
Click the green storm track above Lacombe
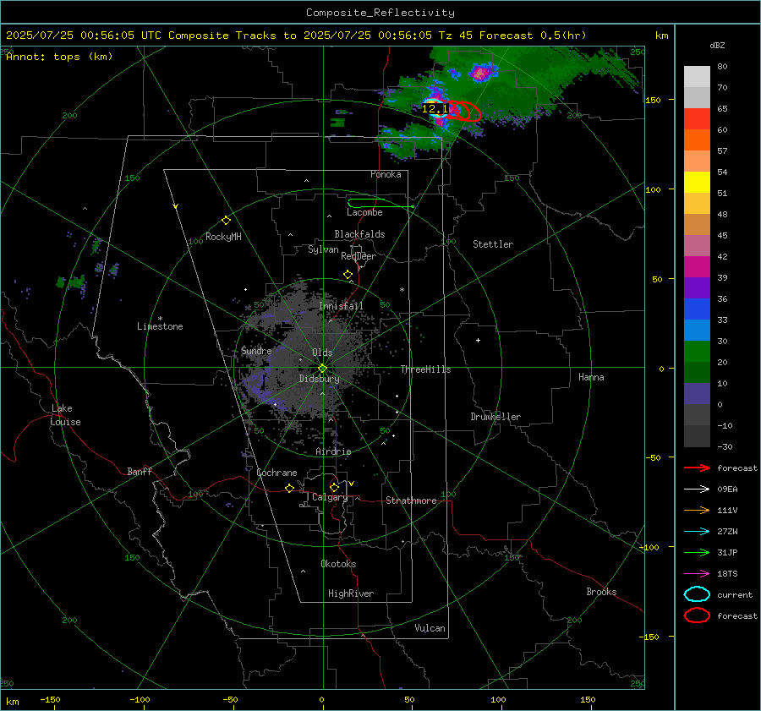380,204
